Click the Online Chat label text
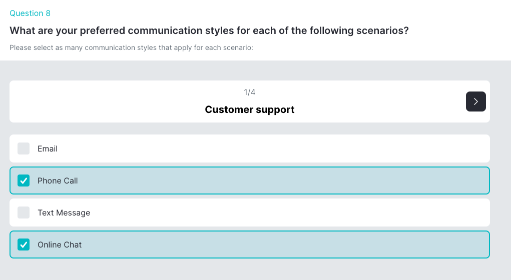 coord(60,244)
